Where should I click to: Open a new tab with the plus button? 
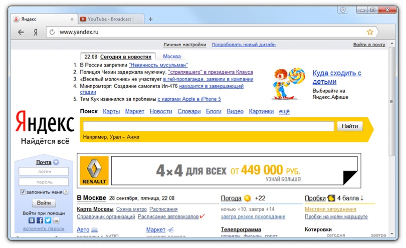point(150,19)
